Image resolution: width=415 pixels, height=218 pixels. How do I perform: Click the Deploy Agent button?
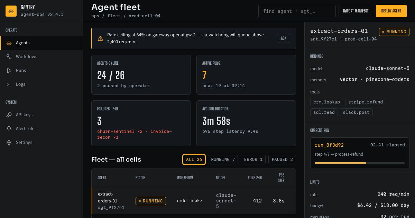[x=391, y=11]
